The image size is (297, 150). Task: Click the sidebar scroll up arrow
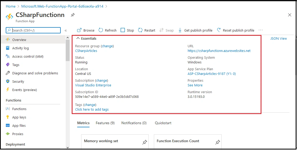point(68,38)
